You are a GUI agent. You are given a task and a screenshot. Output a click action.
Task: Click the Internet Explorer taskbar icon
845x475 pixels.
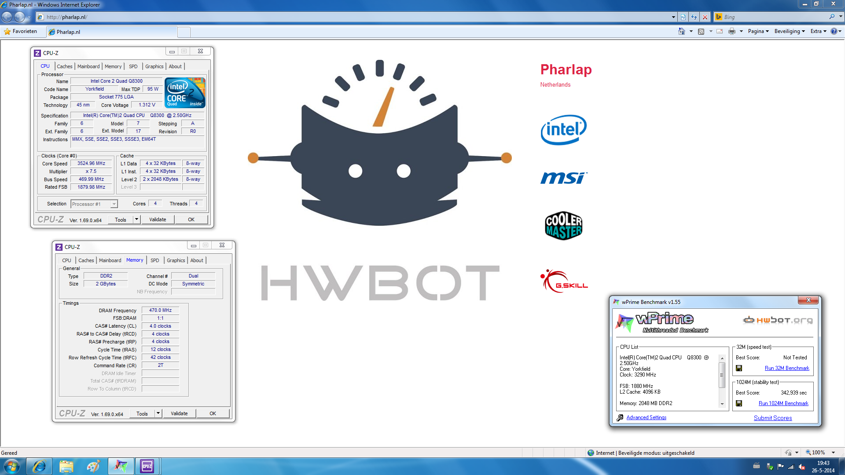(39, 466)
